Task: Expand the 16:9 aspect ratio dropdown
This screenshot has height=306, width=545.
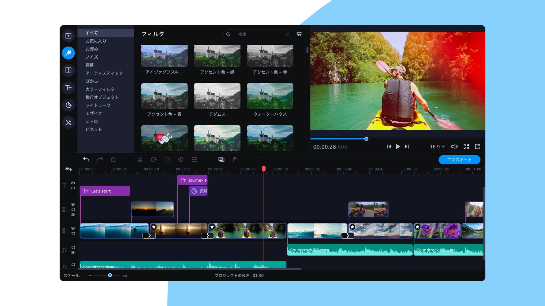Action: [x=437, y=146]
